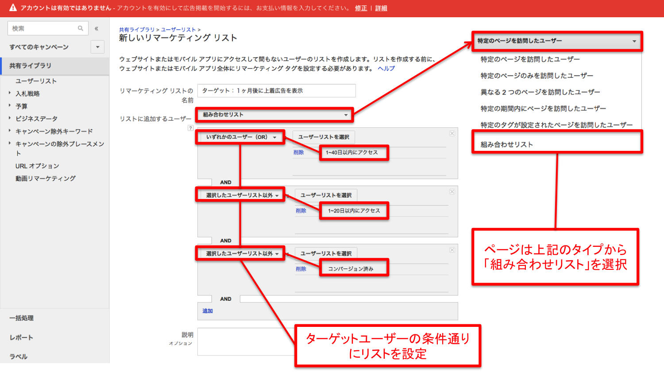This screenshot has height=372, width=664.
Task: Click the 追加 link to add a condition
Action: [x=207, y=311]
